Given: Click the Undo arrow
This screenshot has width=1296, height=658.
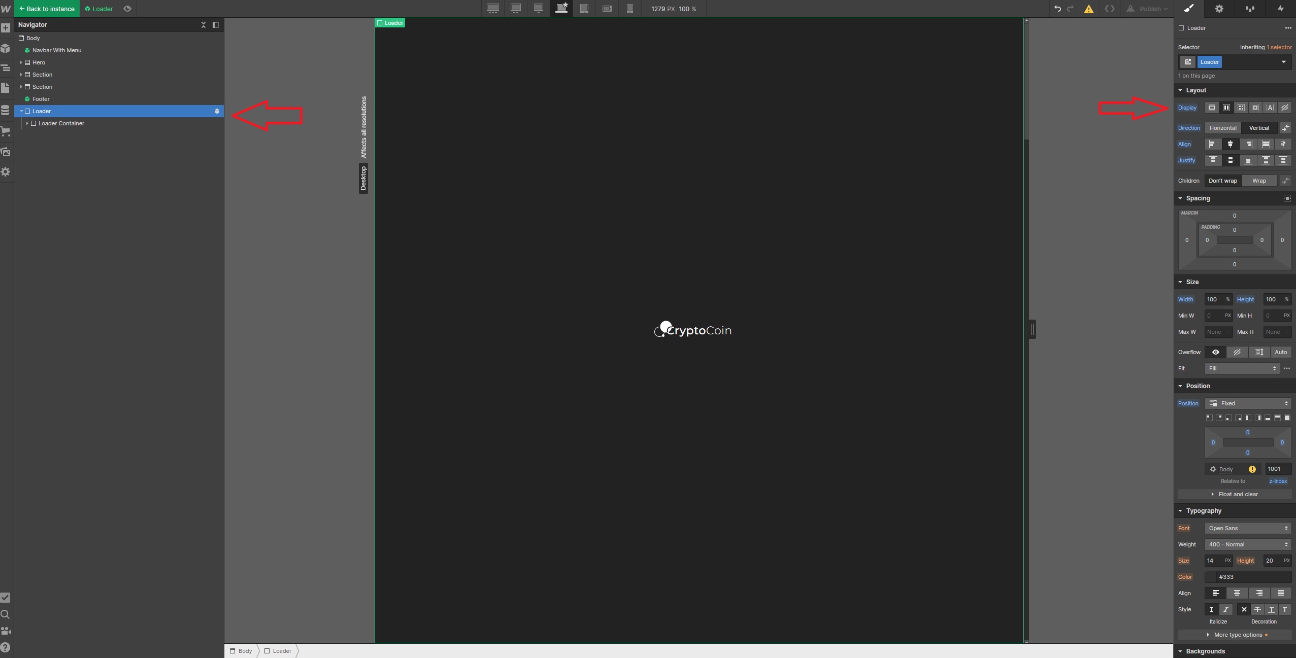Looking at the screenshot, I should tap(1057, 9).
